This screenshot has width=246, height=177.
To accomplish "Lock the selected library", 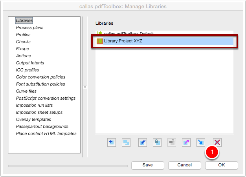I will pyautogui.click(x=157, y=142).
